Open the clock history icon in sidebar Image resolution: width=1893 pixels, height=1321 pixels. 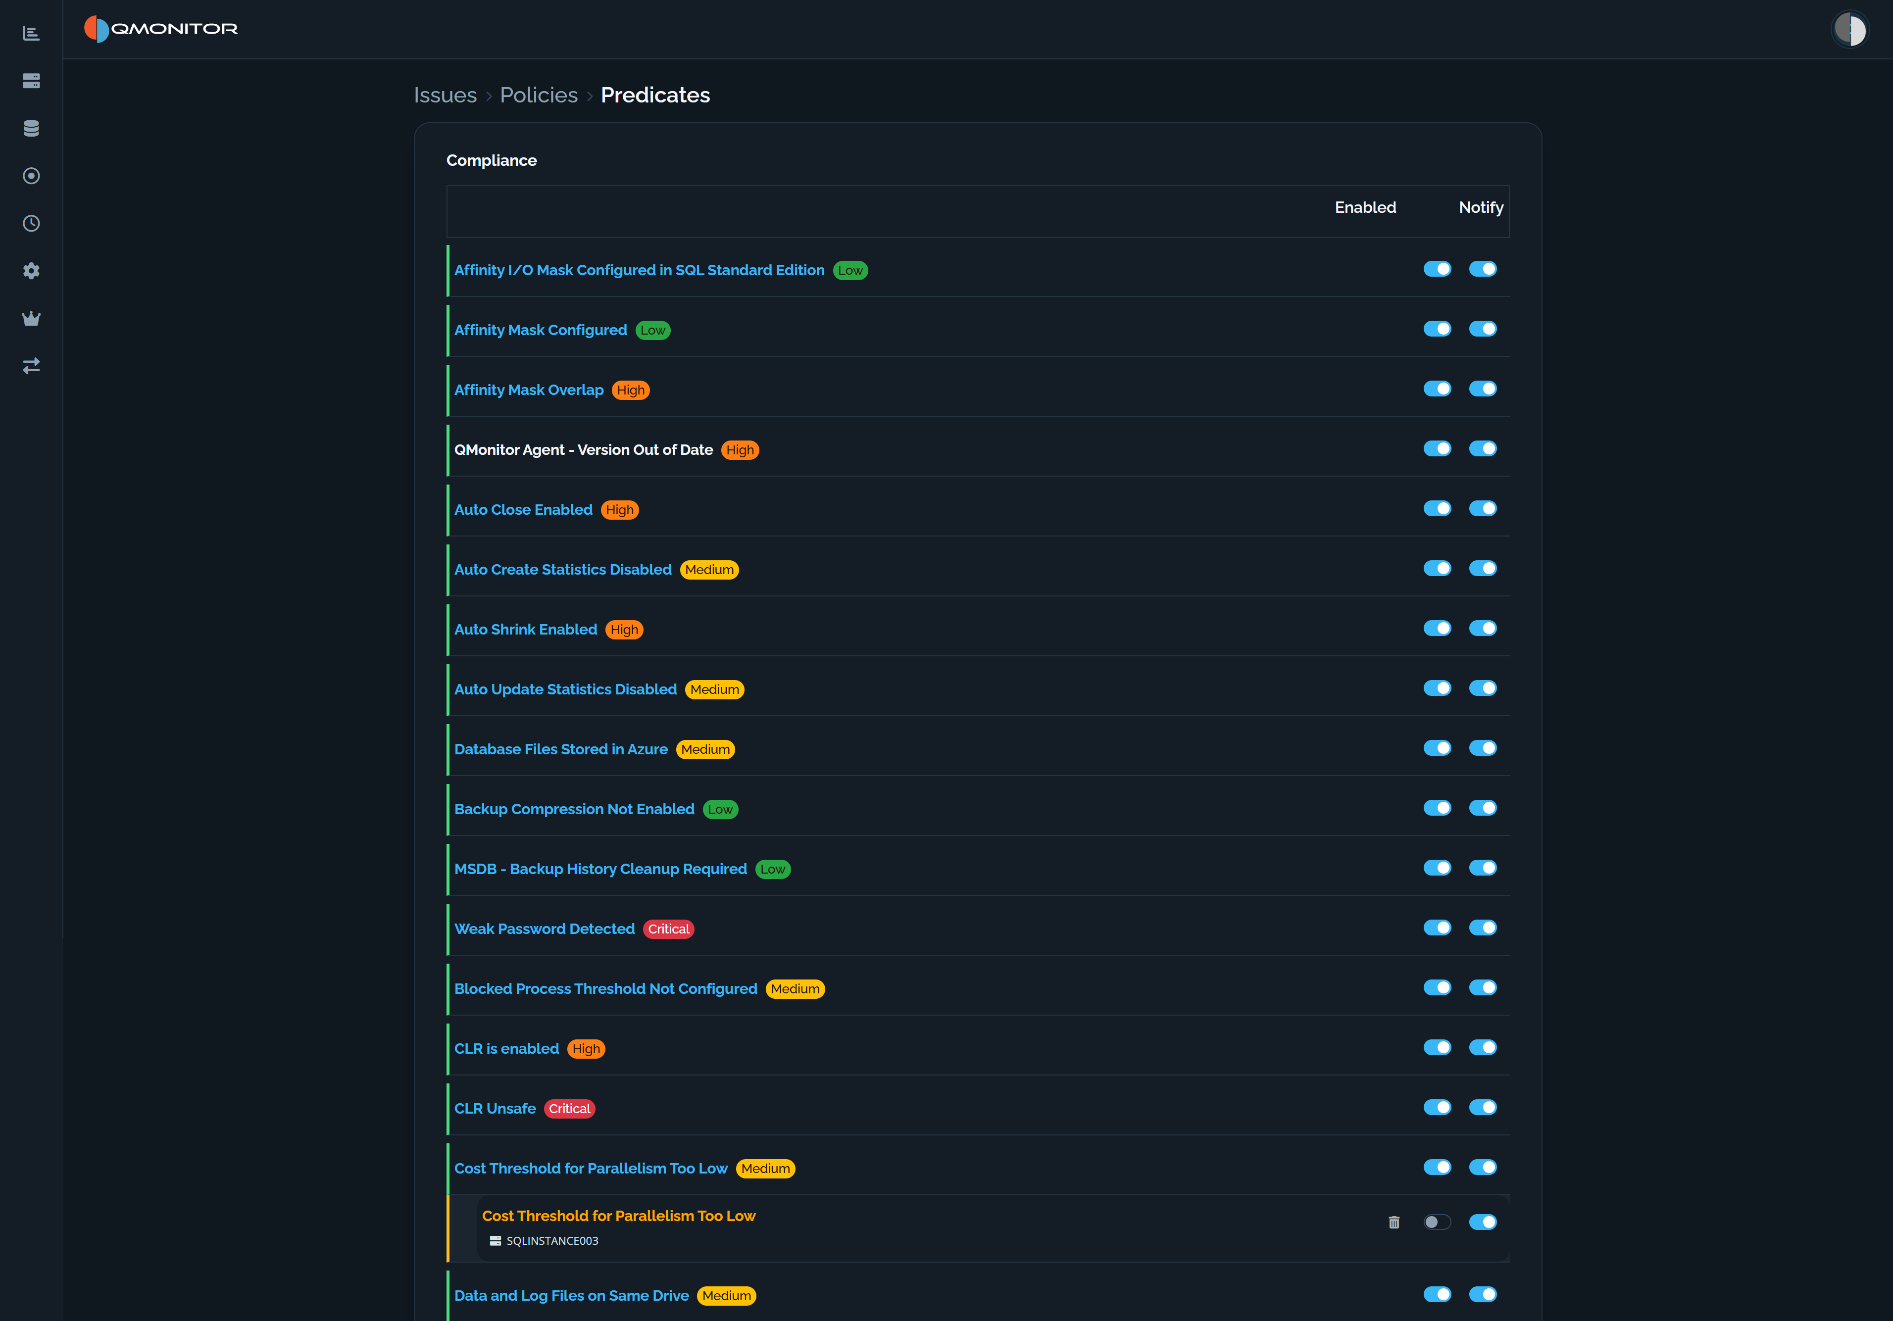coord(31,223)
